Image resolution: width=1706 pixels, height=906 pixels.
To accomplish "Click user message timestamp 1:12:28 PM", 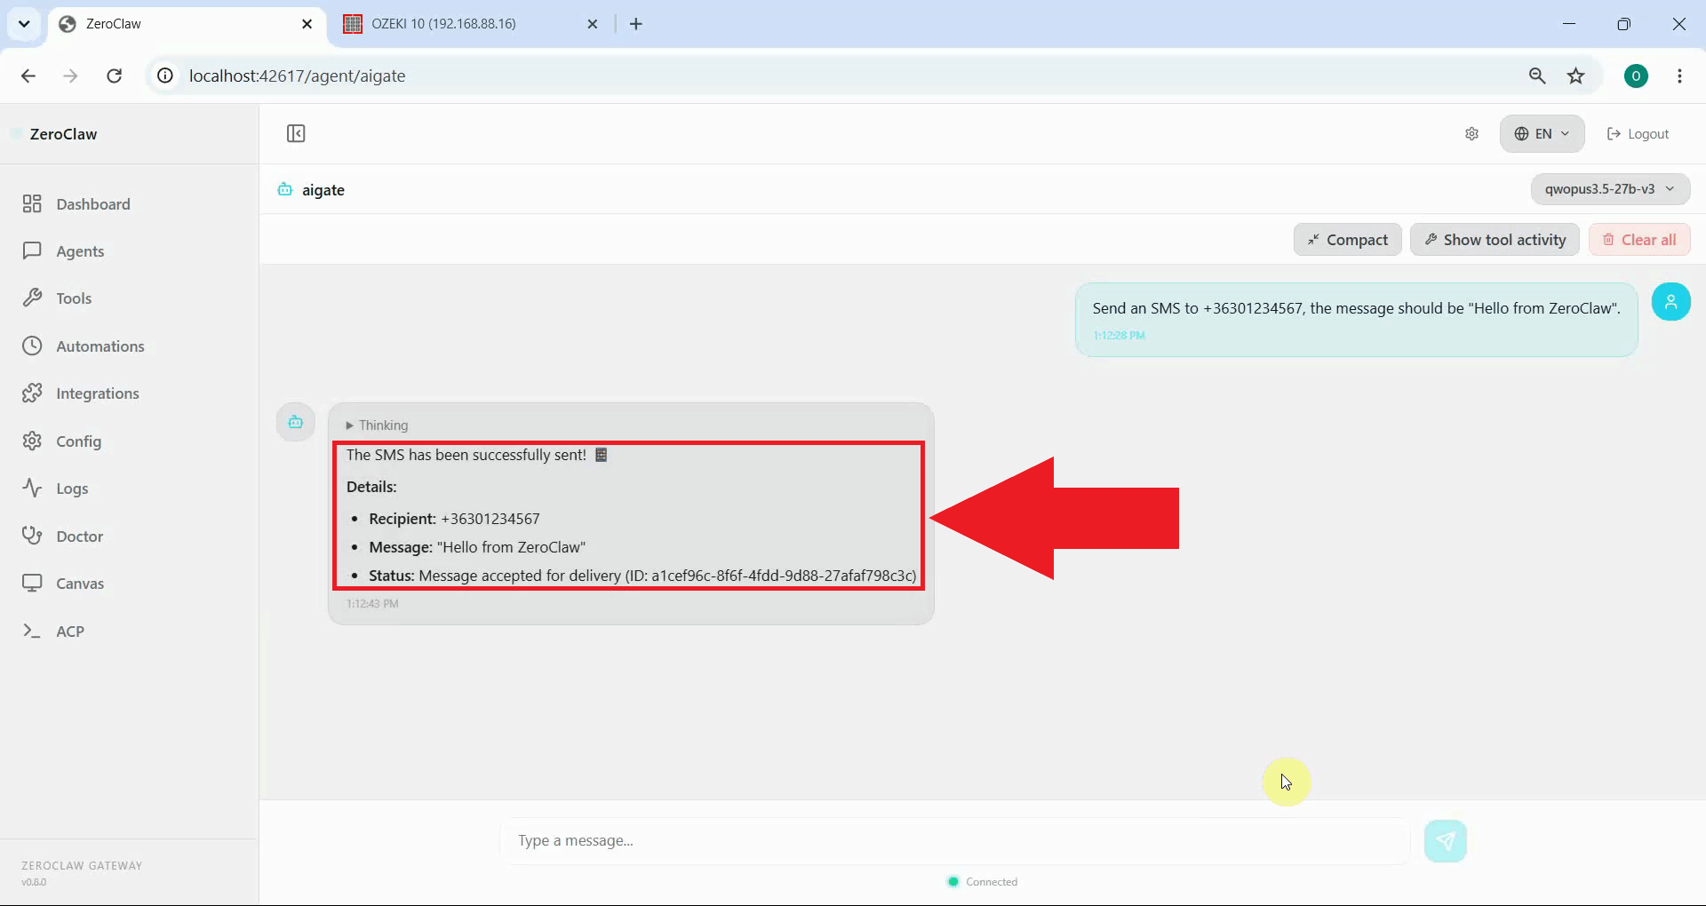I will (1119, 336).
